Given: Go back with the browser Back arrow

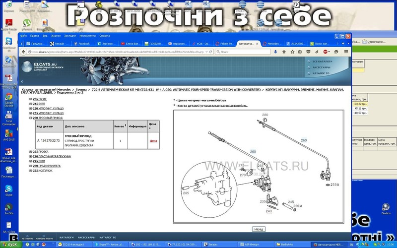Looking at the screenshot, I should [23, 52].
